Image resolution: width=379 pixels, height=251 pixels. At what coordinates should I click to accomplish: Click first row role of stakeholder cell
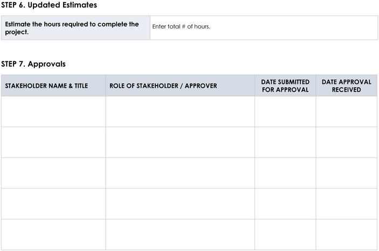180,111
